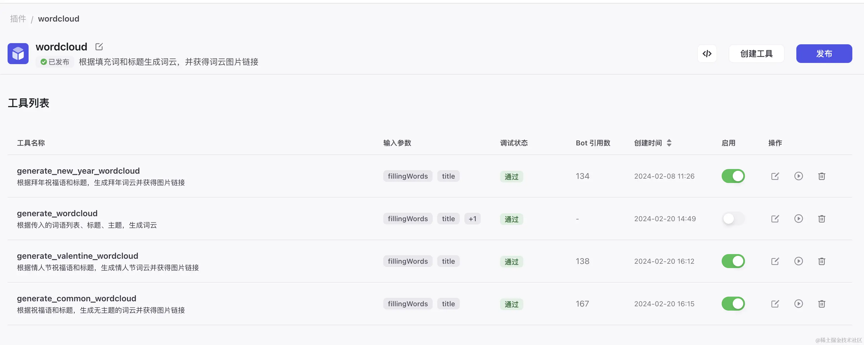Image resolution: width=864 pixels, height=345 pixels.
Task: Sort by 创建时间 column arrows
Action: 669,143
